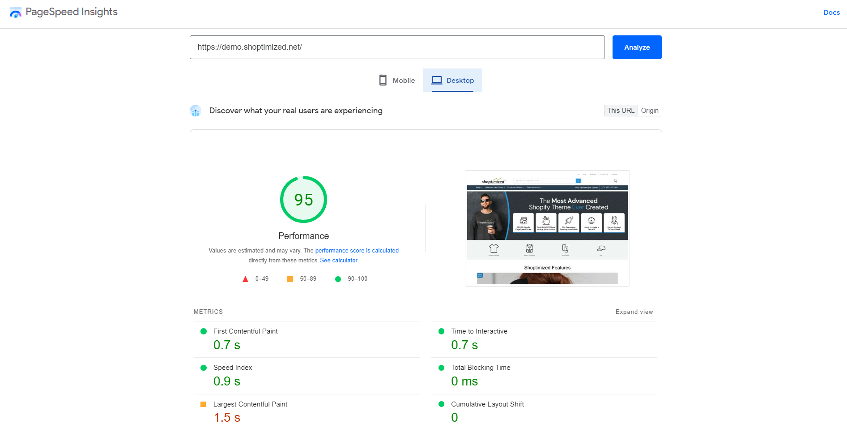Click the green circle 90–100 legend icon
847x428 pixels.
338,279
